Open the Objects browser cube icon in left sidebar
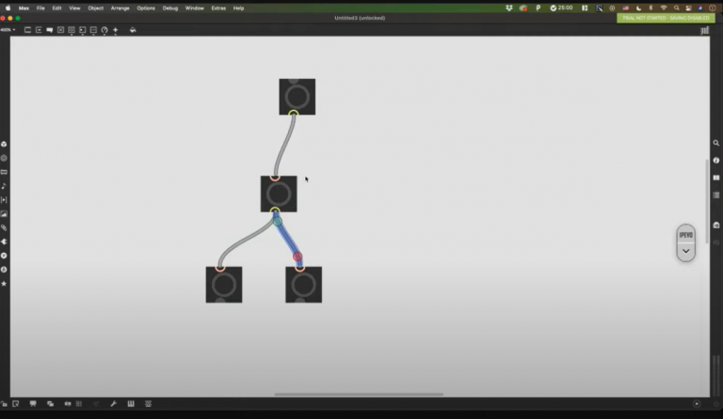 (4, 144)
